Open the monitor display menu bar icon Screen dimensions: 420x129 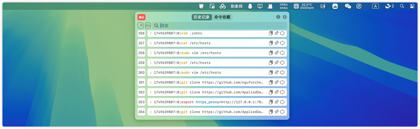pyautogui.click(x=260, y=6)
